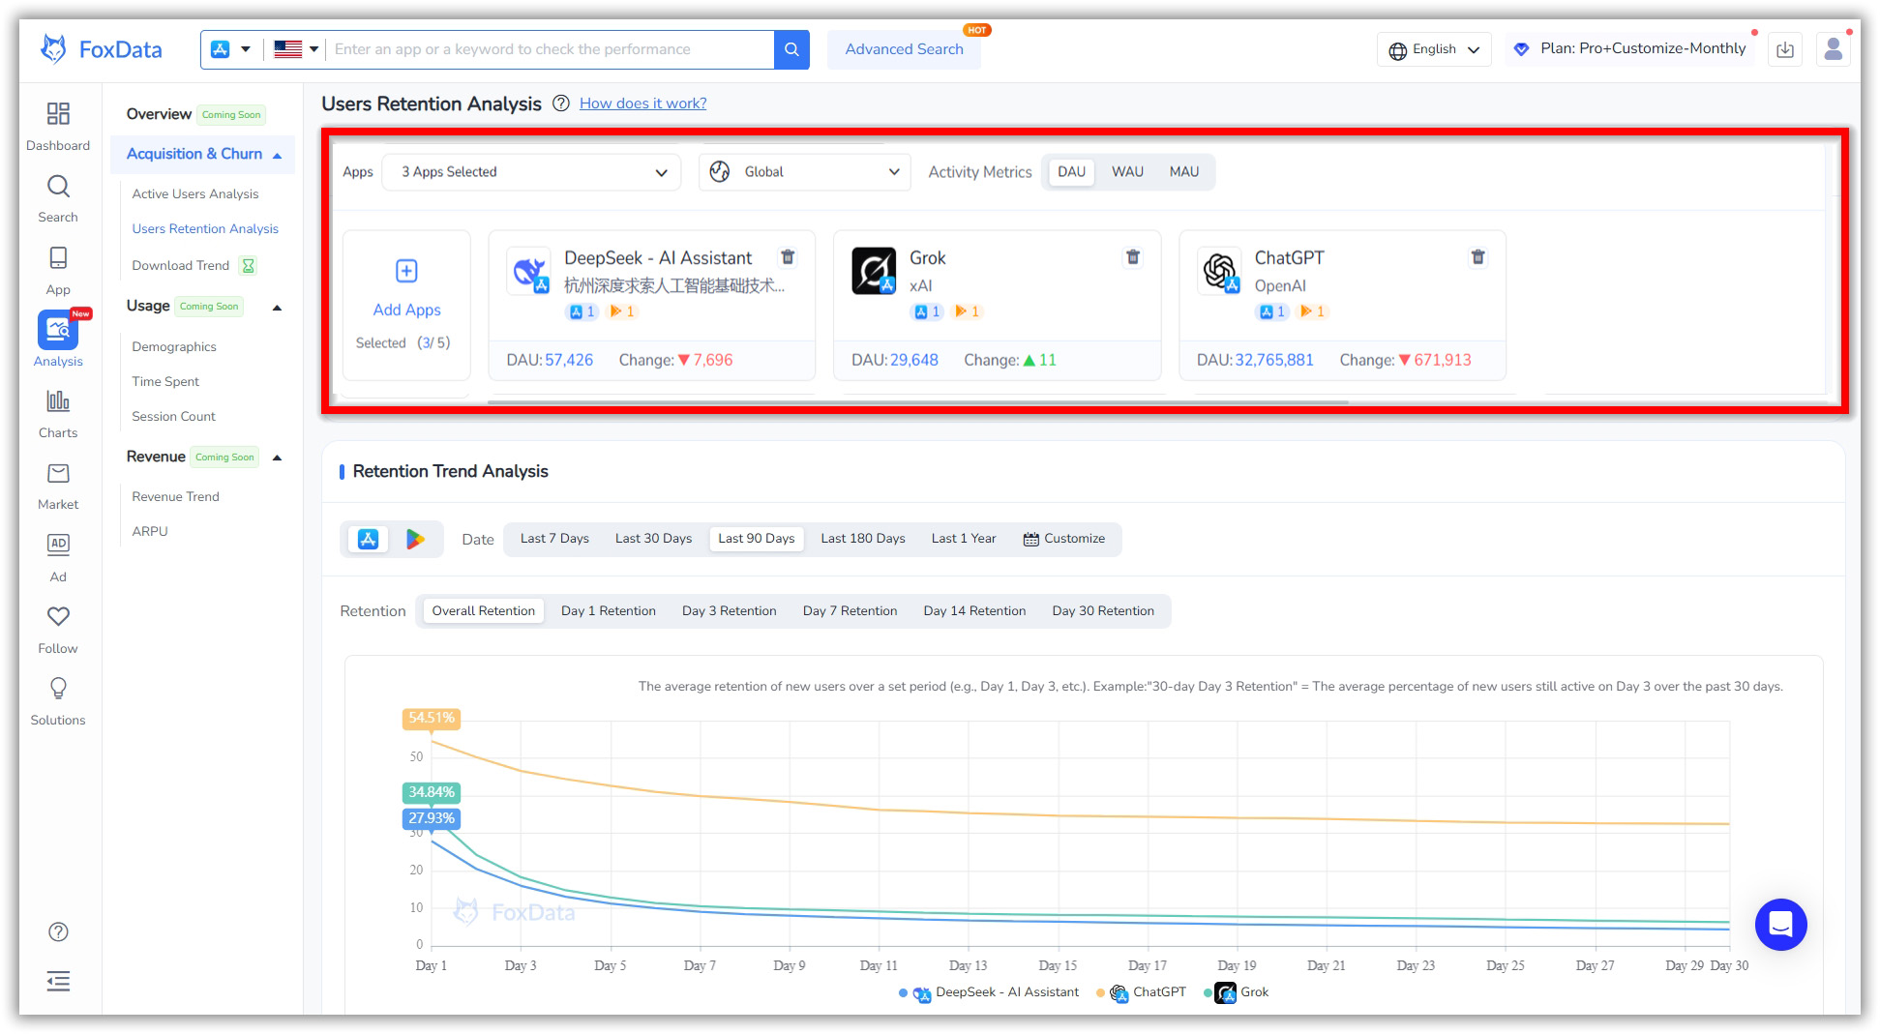This screenshot has height=1034, width=1880.
Task: Click the Add Apps plus icon
Action: point(406,271)
